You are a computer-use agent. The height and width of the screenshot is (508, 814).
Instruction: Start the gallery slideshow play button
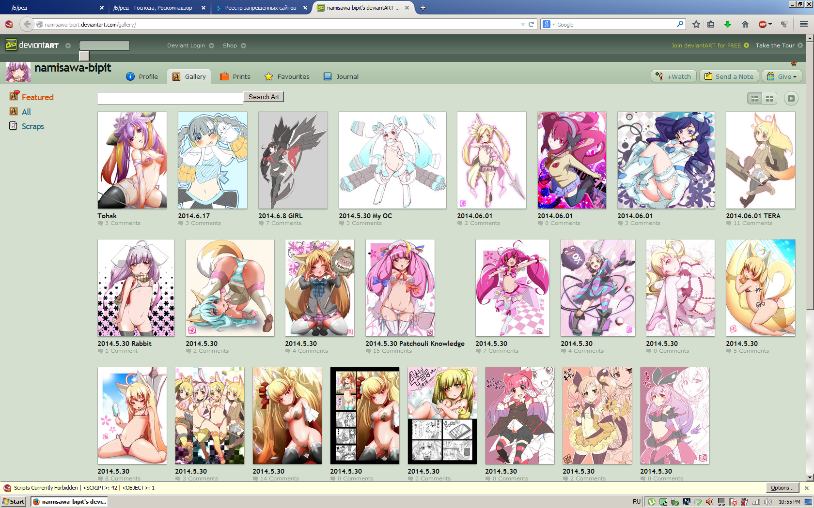click(x=791, y=98)
